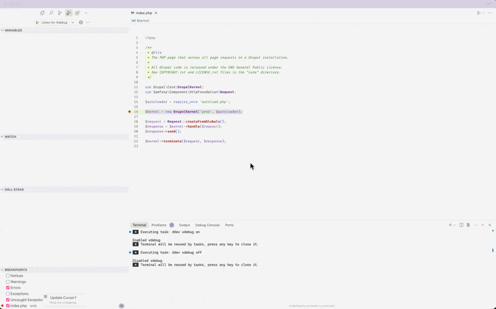Click the breakpoint dot on line 16
The width and height of the screenshot is (496, 309).
[130, 111]
